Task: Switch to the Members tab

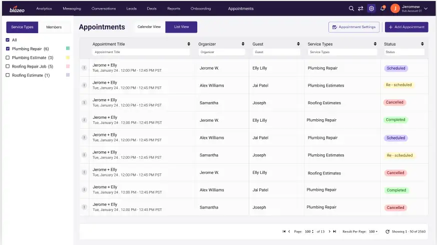Action: pos(54,27)
